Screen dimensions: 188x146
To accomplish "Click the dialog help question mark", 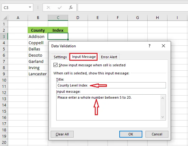I will pos(149,46).
